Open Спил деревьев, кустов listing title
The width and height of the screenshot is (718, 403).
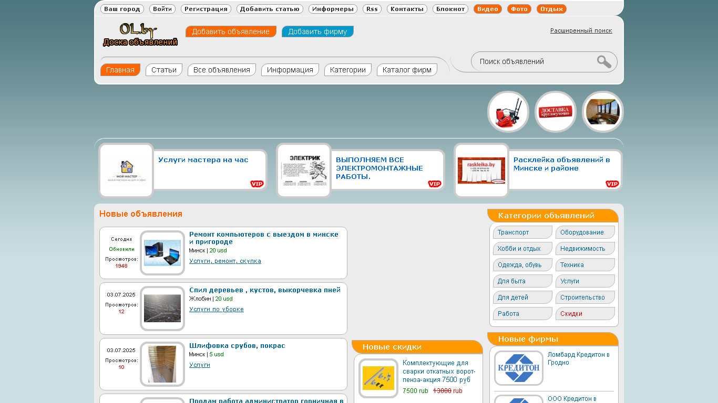click(265, 290)
